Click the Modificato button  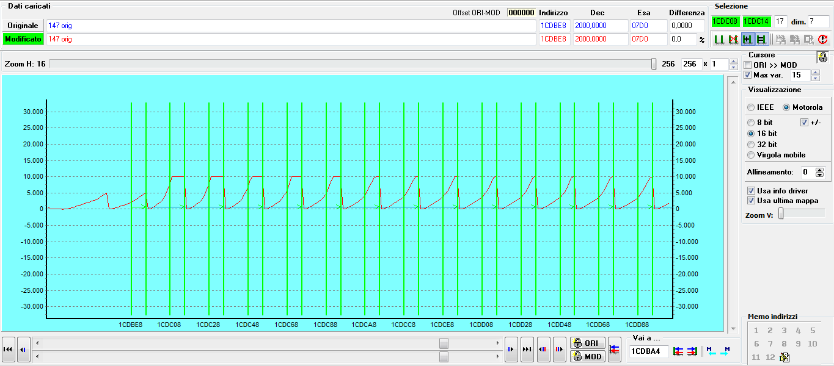click(23, 39)
